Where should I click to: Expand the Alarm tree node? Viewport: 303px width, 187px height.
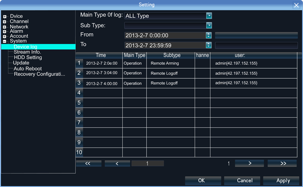(x=5, y=32)
